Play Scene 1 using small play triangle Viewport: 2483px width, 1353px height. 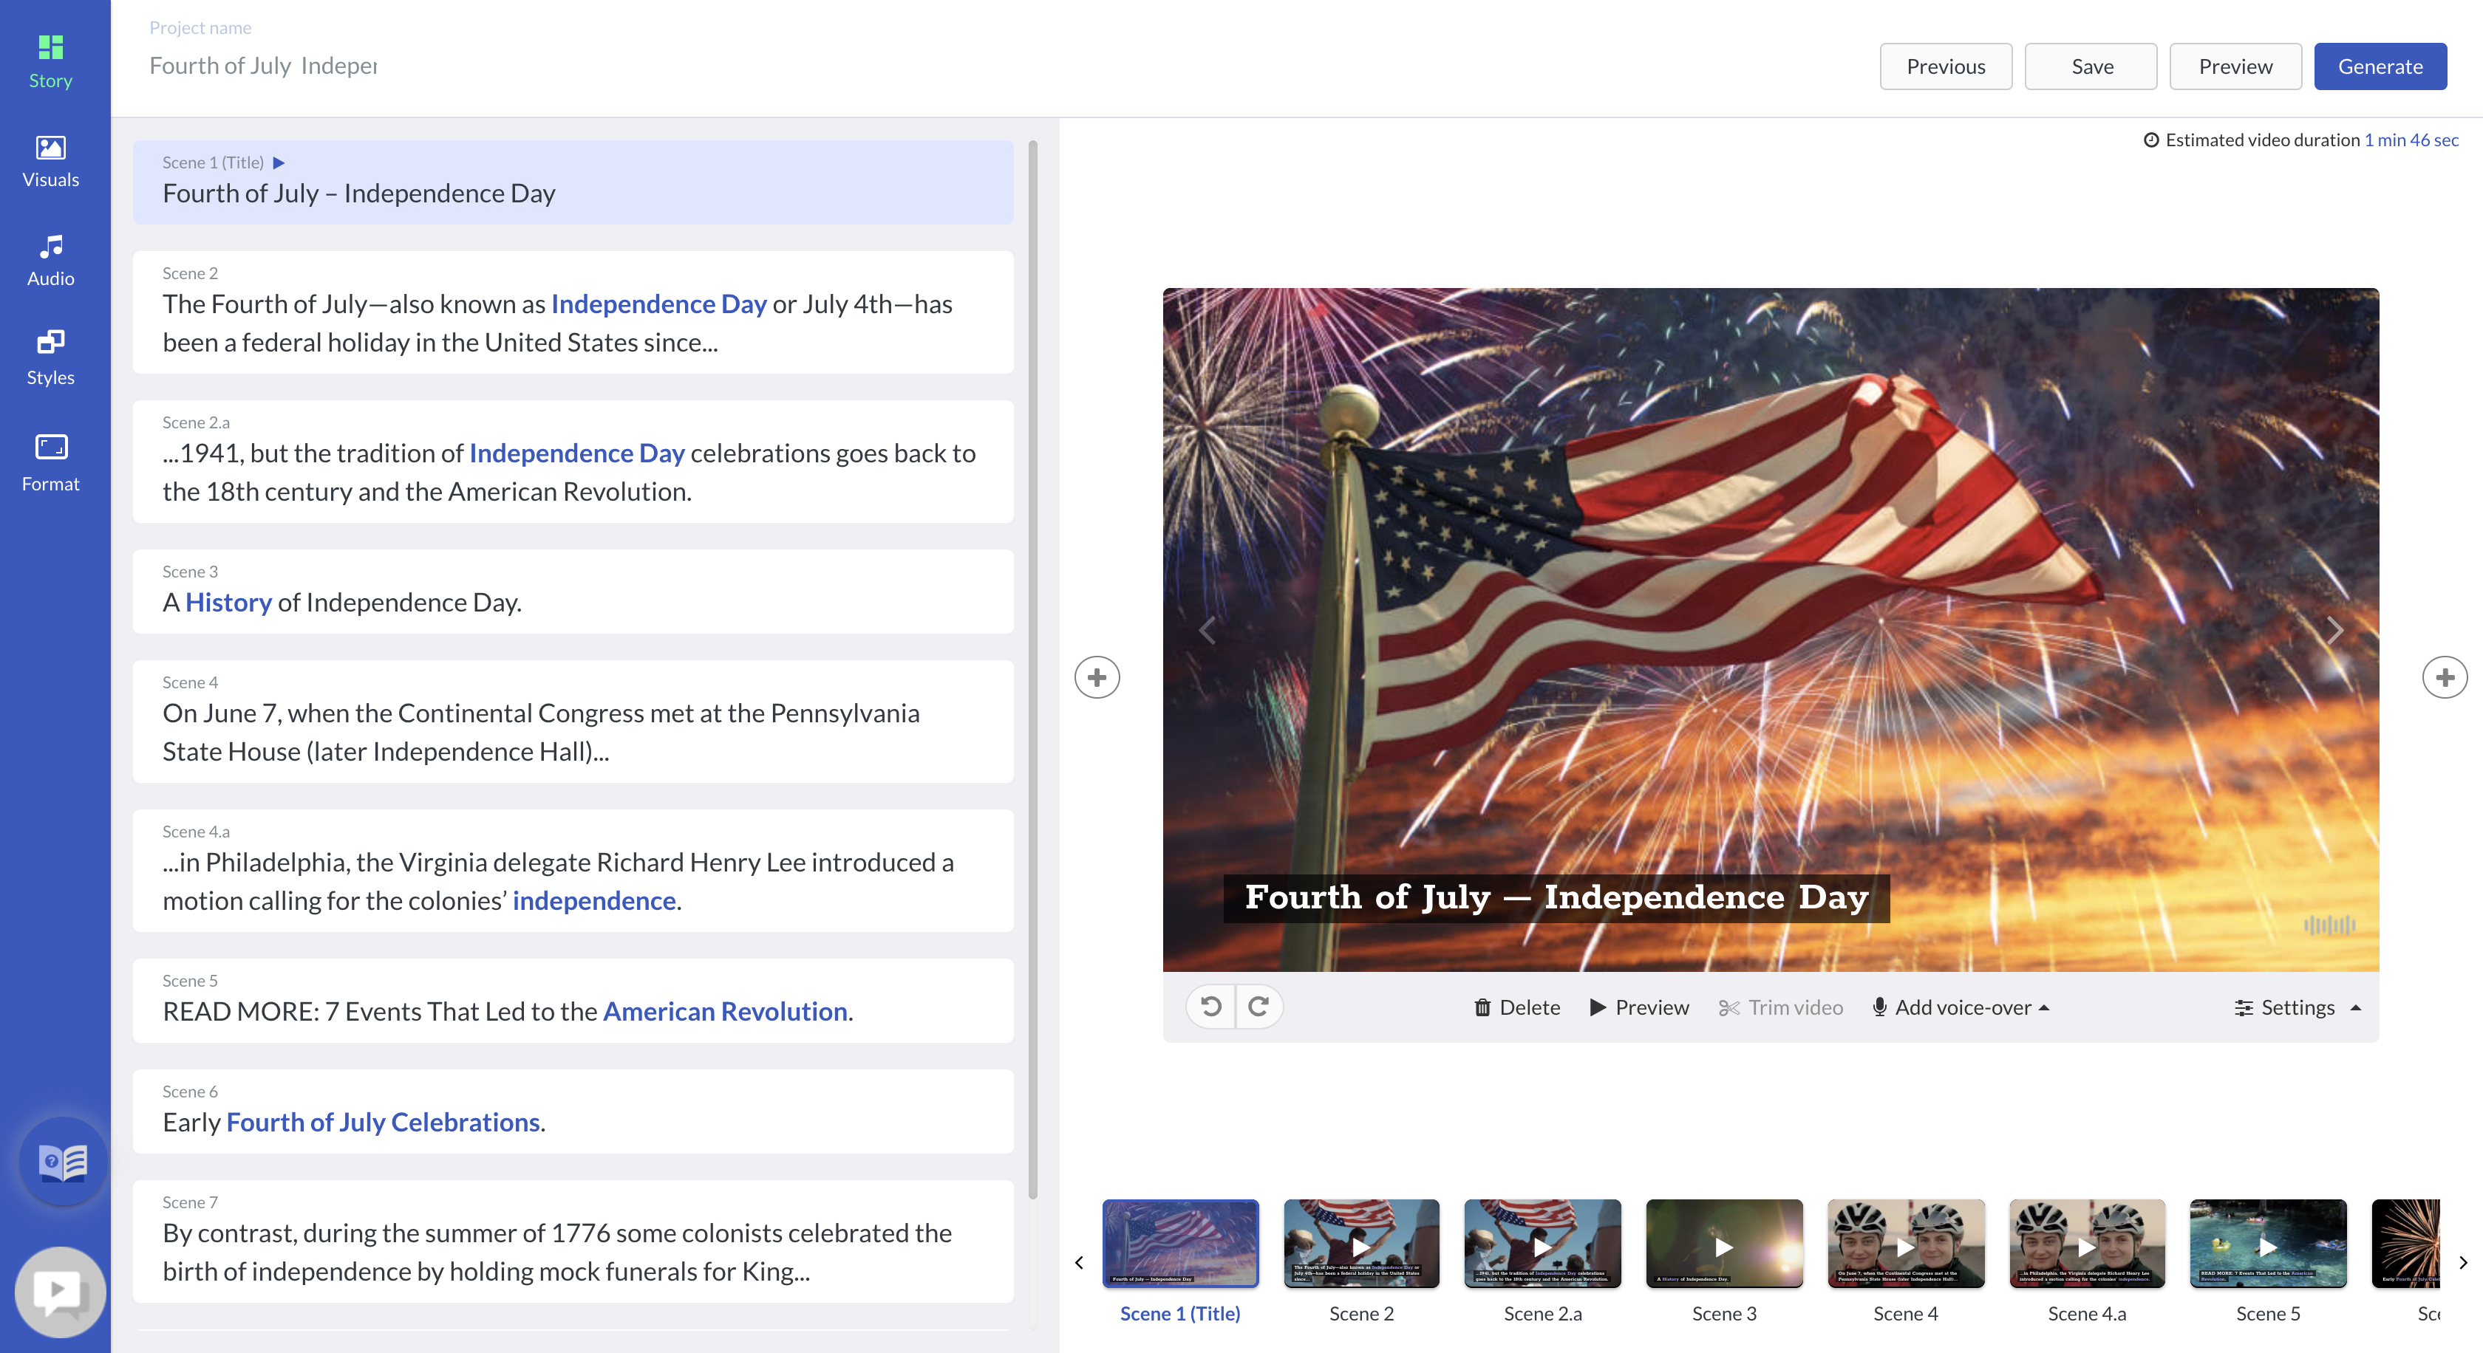click(279, 162)
